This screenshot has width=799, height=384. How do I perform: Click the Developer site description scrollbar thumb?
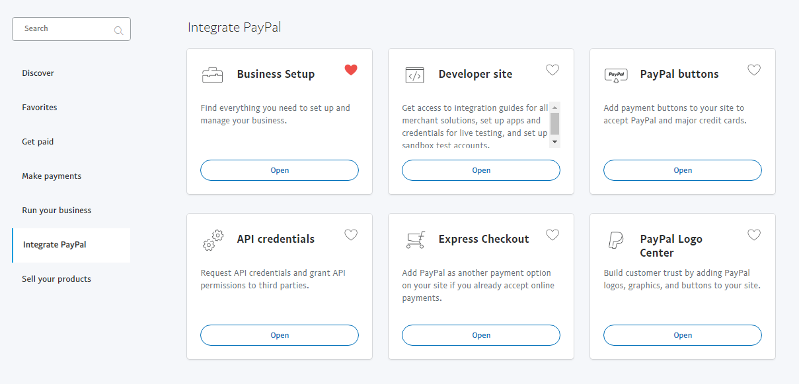pos(554,124)
